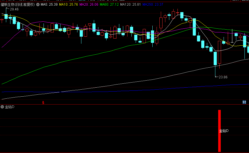This screenshot has width=249, height=153.
Task: Click the green MA60: 27.12 legend value
Action: point(109,5)
